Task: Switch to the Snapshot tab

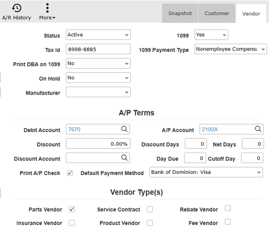Action: pos(180,13)
